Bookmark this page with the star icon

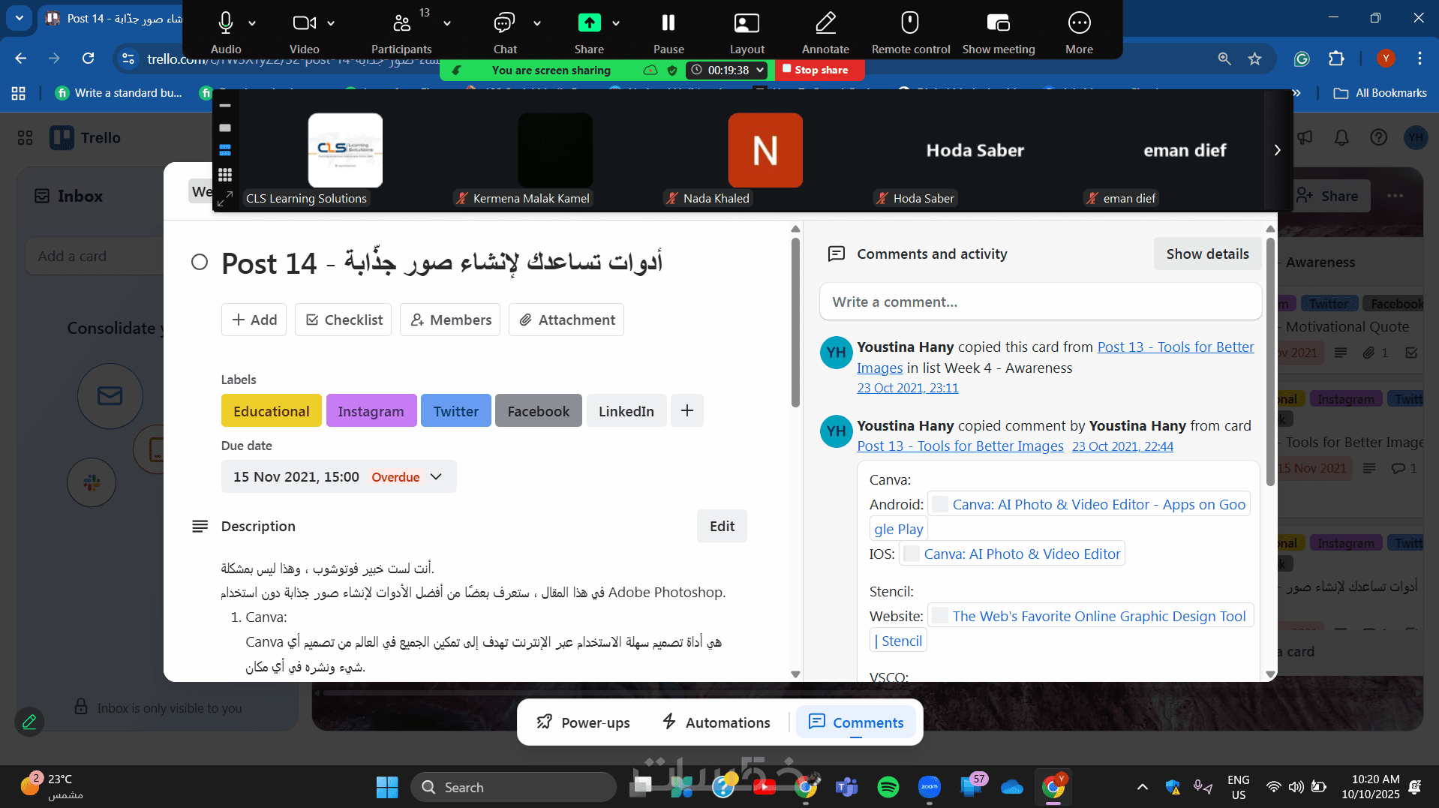click(x=1254, y=59)
